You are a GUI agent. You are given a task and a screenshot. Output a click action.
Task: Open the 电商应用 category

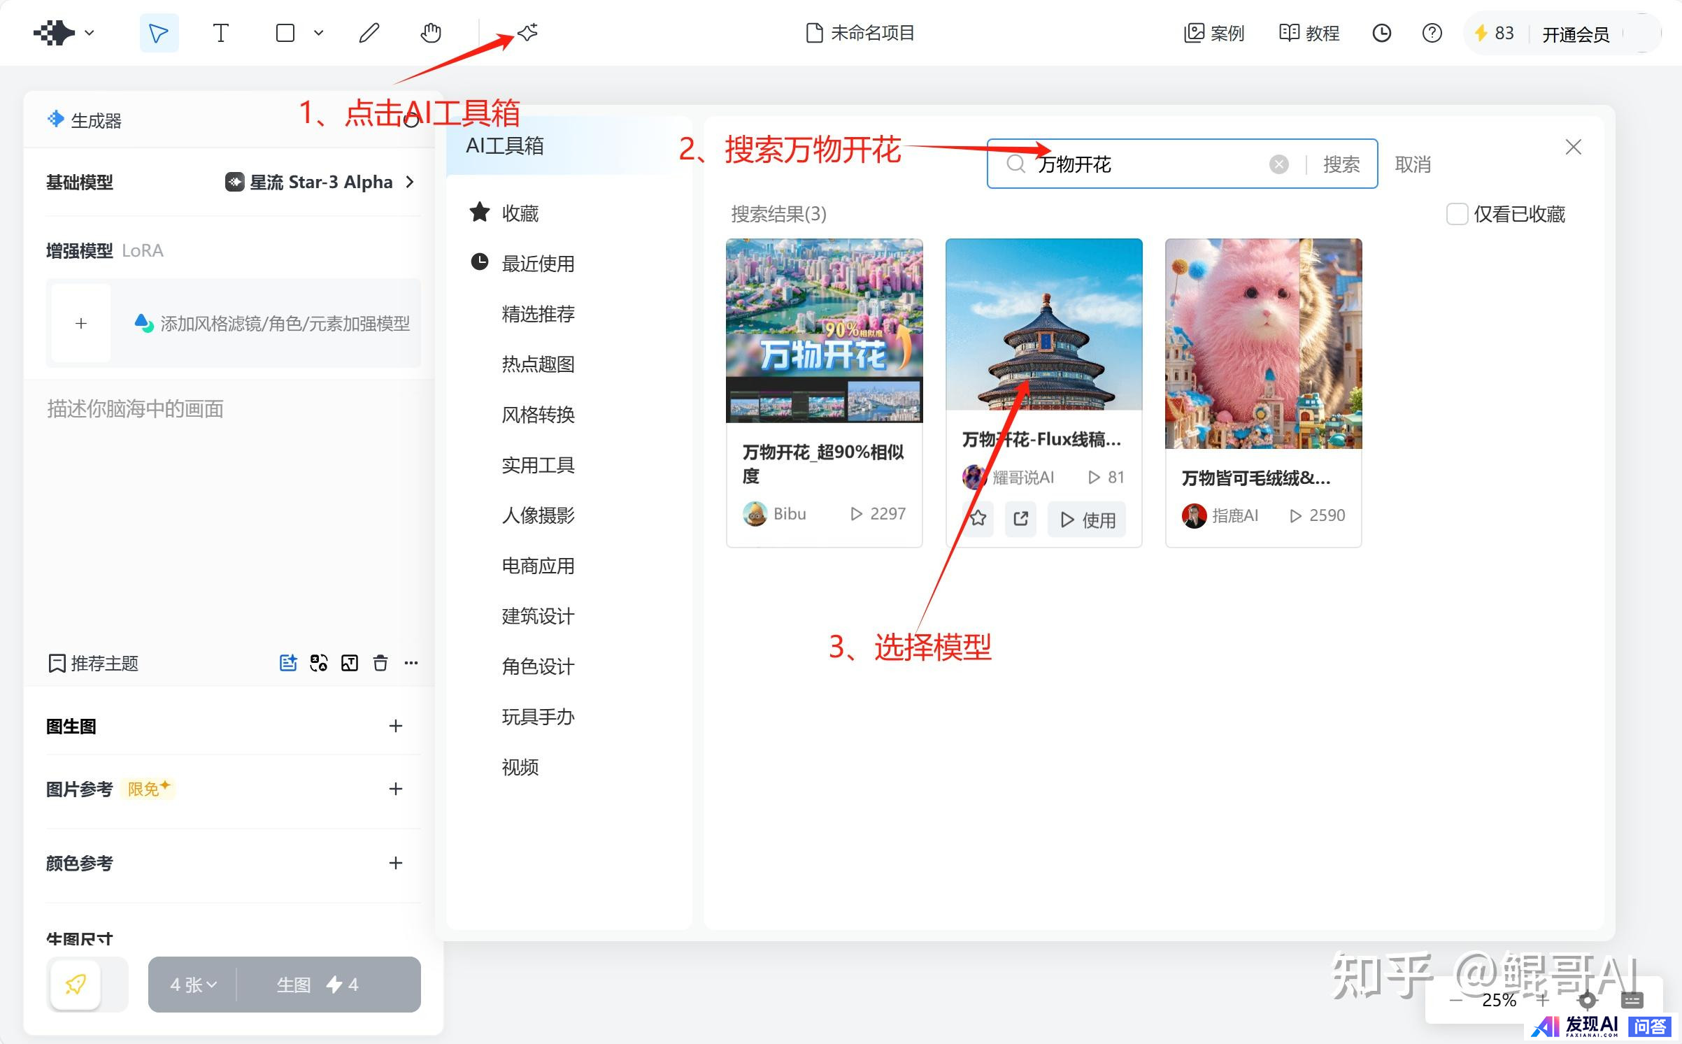tap(538, 566)
